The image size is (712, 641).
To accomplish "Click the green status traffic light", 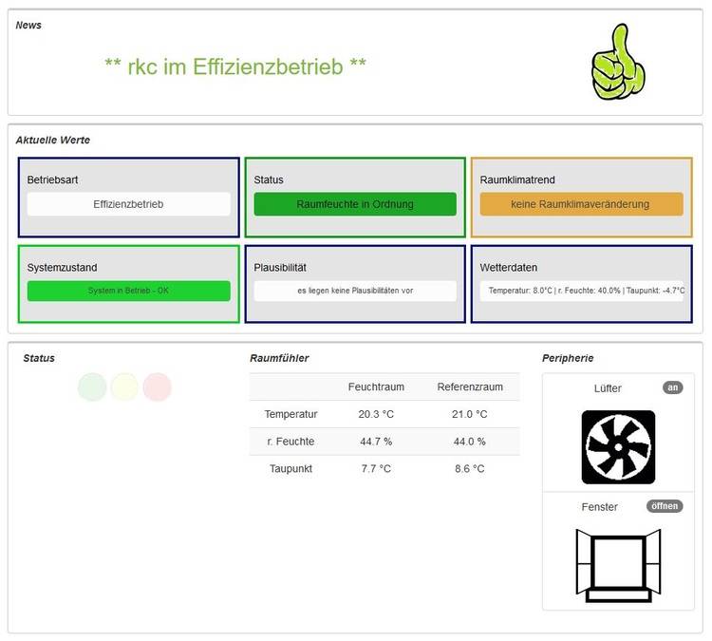I will tap(92, 386).
